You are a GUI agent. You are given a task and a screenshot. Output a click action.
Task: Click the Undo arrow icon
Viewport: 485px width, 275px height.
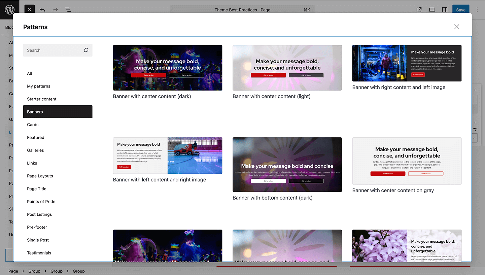[x=42, y=10]
